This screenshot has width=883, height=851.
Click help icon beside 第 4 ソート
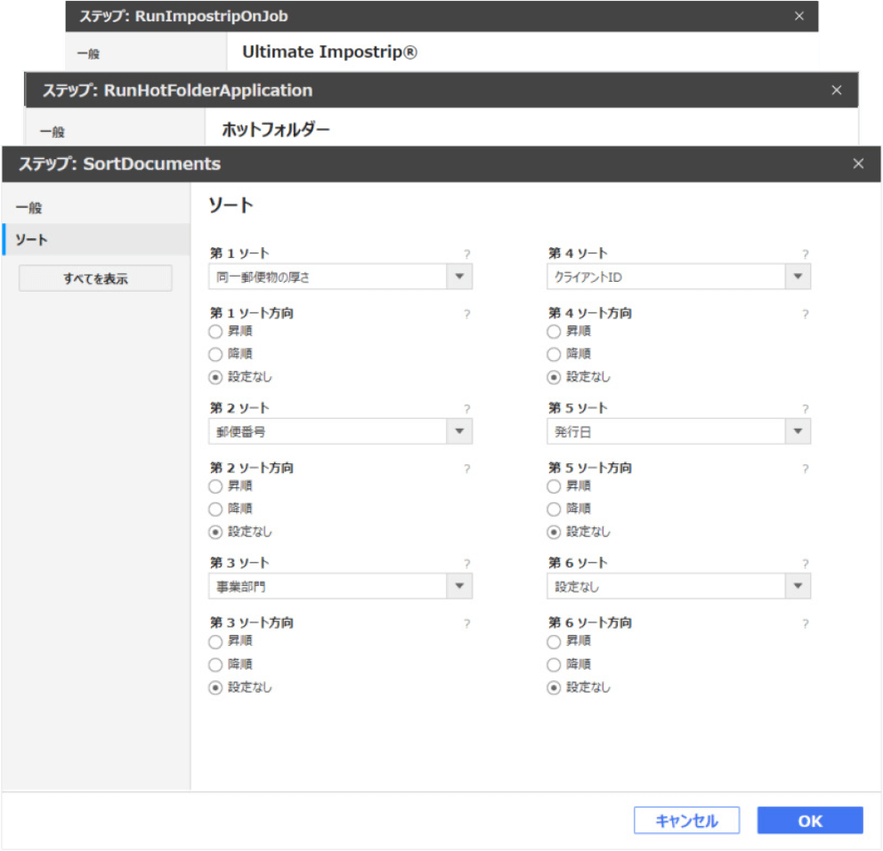tap(805, 254)
